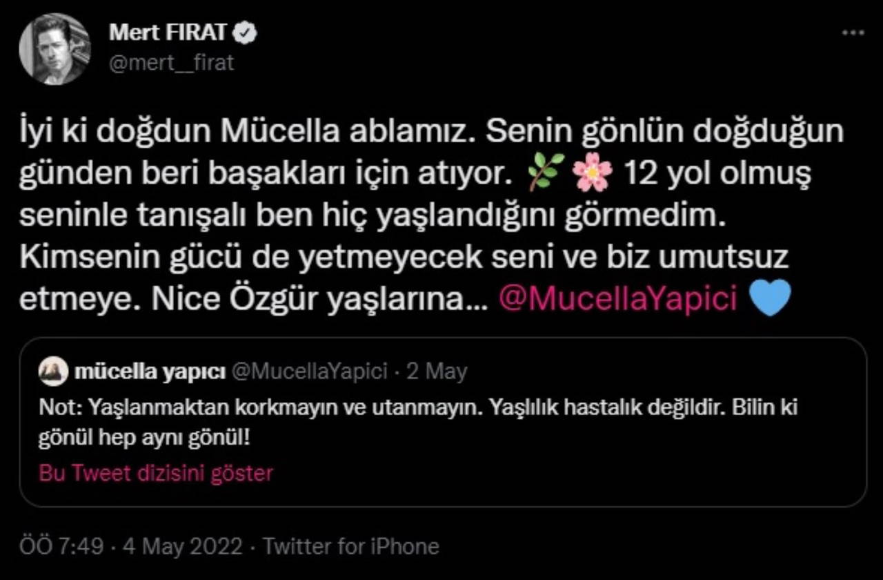Click the green sprig emoji
883x580 pixels.
(x=546, y=173)
